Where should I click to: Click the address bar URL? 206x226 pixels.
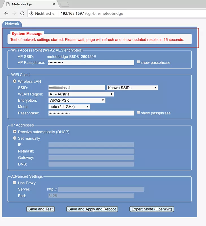(x=92, y=14)
